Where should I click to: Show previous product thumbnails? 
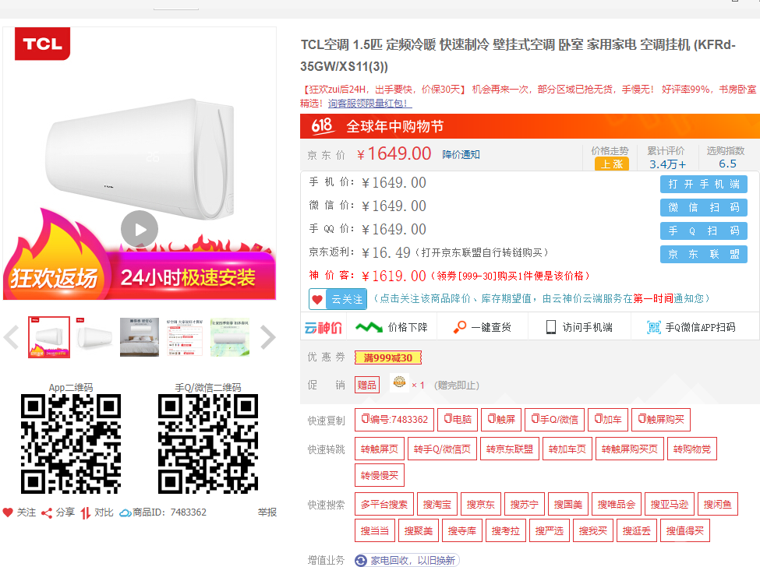[11, 337]
